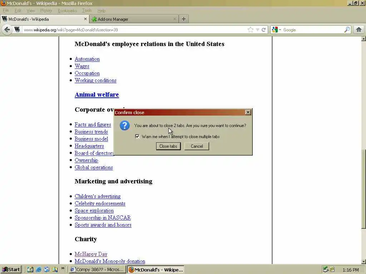Image resolution: width=366 pixels, height=274 pixels.
Task: Follow the Space exploration link
Action: pyautogui.click(x=94, y=210)
